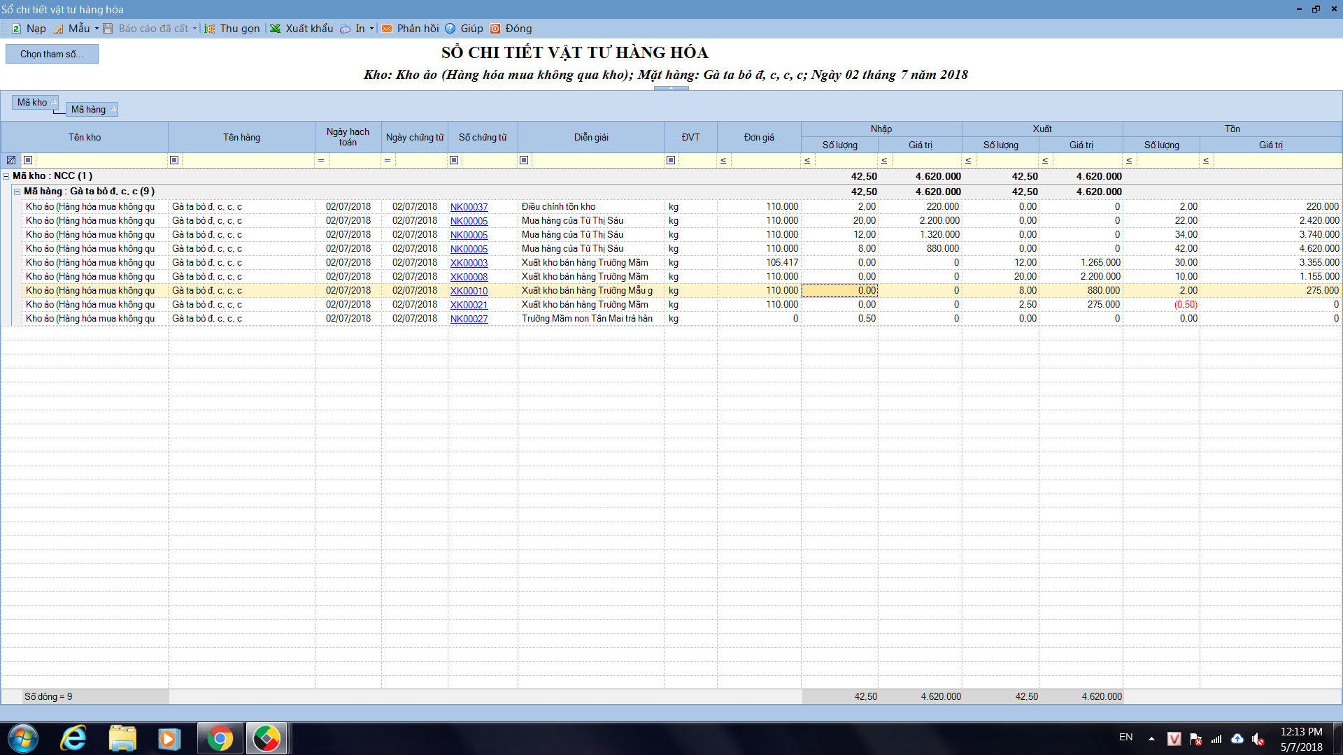Viewport: 1343px width, 755px height.
Task: Switch to Google Chrome in taskbar
Action: click(220, 738)
